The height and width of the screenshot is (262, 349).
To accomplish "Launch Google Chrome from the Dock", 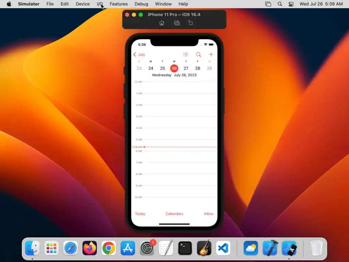I will point(109,248).
